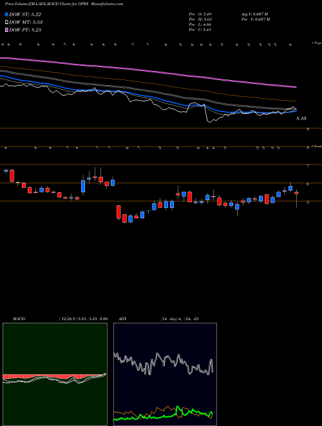Open the ADX indicator chart panel
Screen dimensions: 322x426
[165, 374]
